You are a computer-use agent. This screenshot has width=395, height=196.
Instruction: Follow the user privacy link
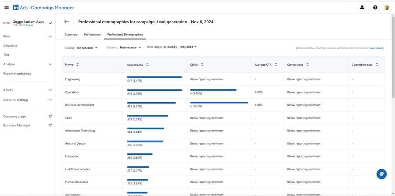pyautogui.click(x=377, y=48)
